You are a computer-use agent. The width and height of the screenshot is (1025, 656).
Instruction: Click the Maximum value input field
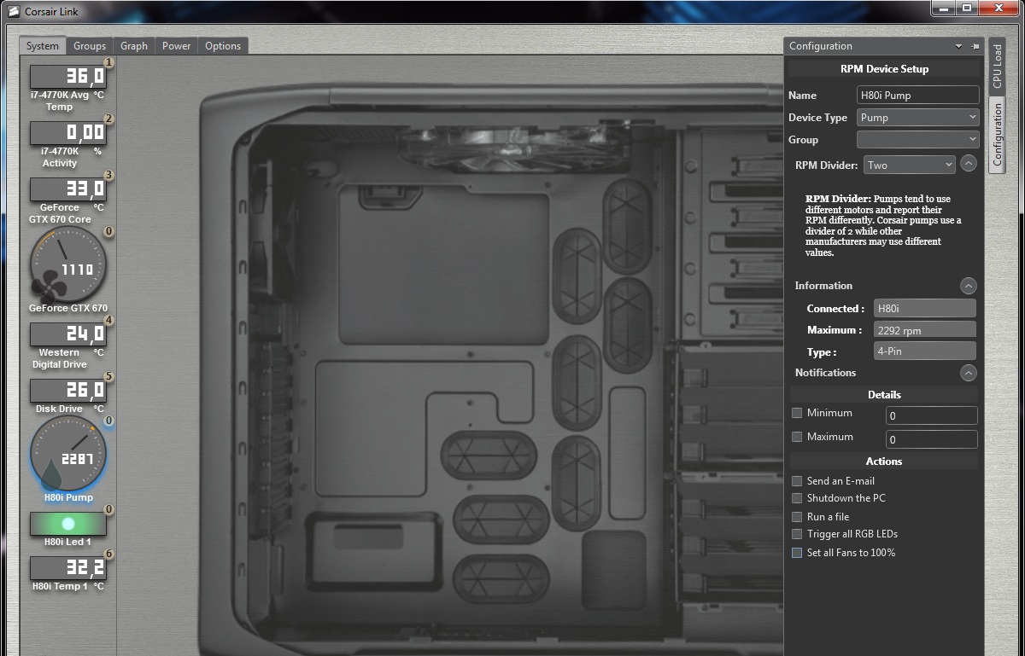[932, 439]
